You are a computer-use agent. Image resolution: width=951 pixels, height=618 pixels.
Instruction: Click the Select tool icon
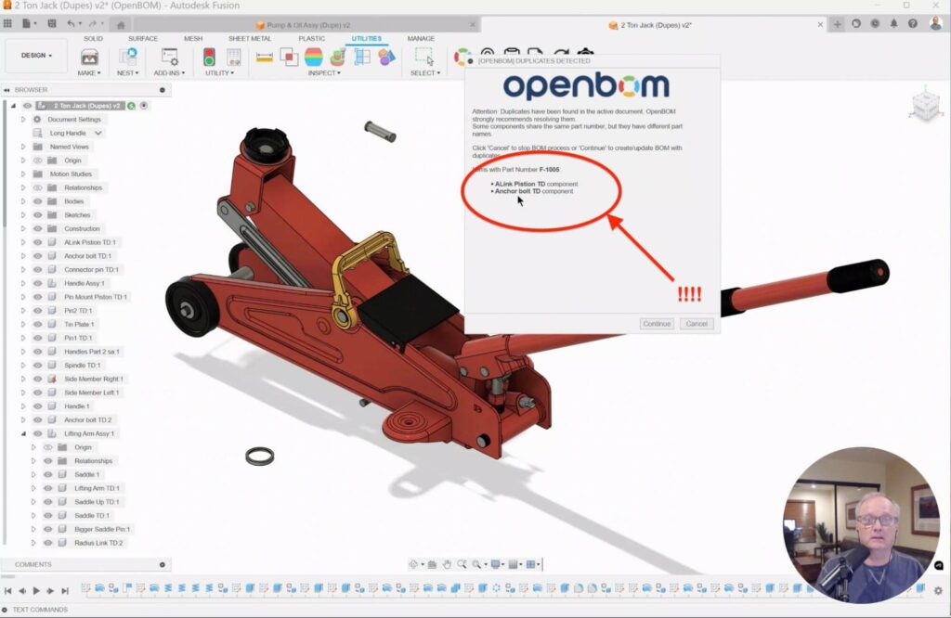pyautogui.click(x=424, y=57)
